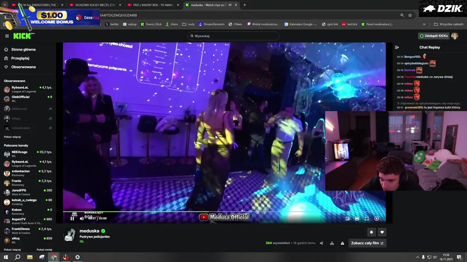The width and height of the screenshot is (467, 262).
Task: Seek on the green video progress bar
Action: (x=224, y=211)
